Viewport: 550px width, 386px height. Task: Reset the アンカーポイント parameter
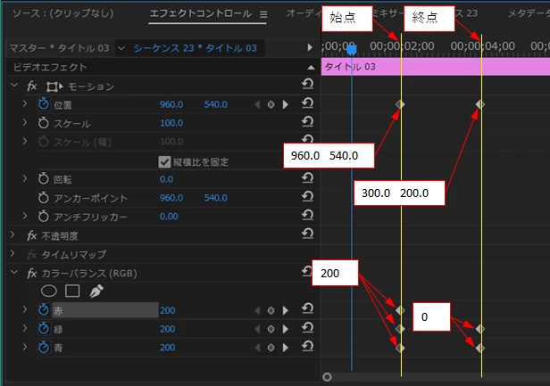click(x=307, y=196)
